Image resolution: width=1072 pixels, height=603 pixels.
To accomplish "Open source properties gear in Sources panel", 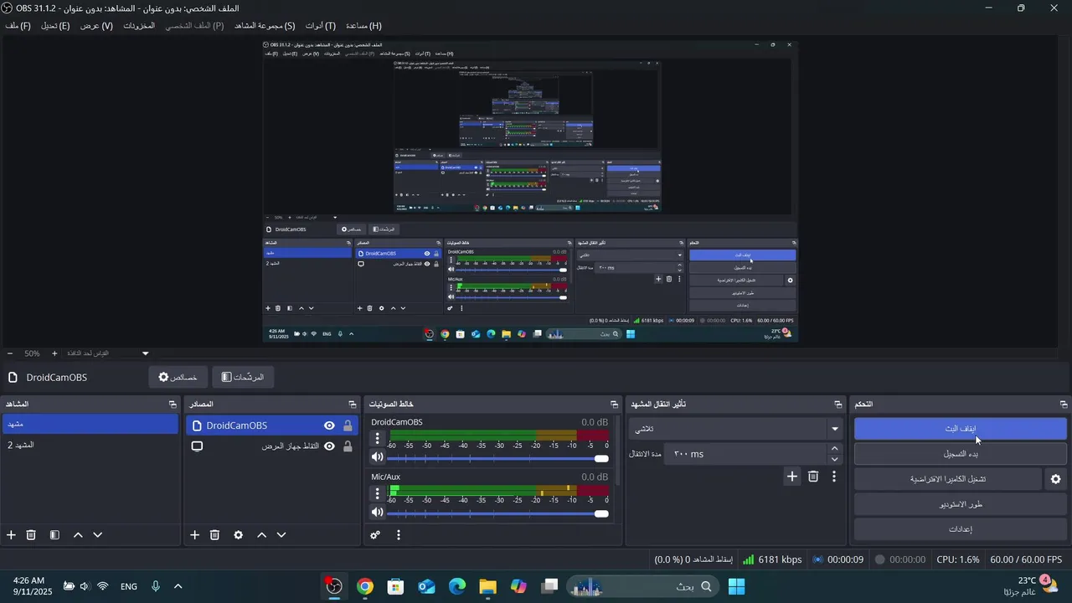I will click(x=238, y=535).
